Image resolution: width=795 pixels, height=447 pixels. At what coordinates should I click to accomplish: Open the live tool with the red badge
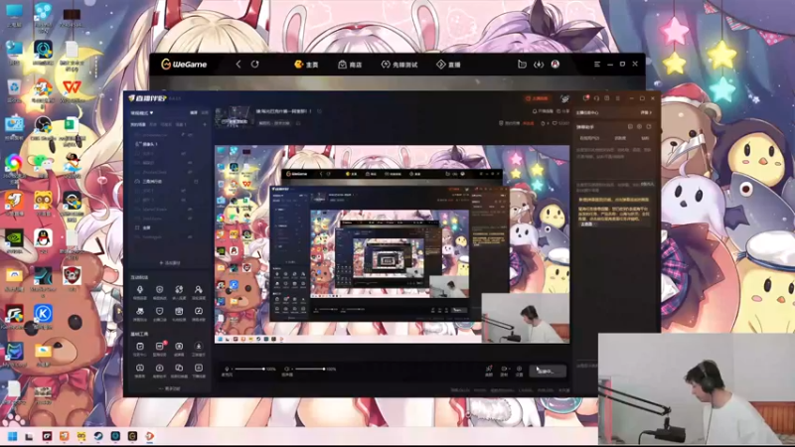(x=160, y=348)
